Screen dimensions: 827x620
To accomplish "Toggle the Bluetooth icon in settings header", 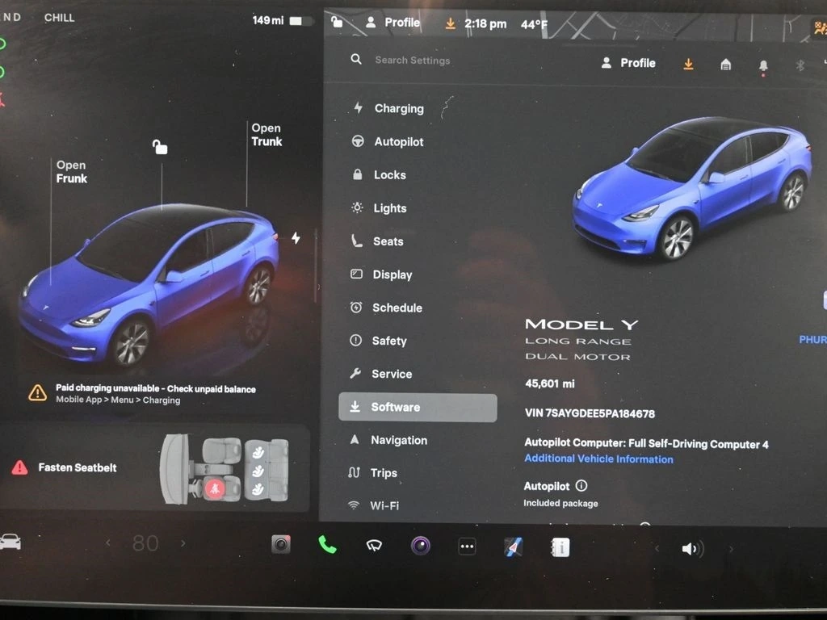I will point(800,65).
